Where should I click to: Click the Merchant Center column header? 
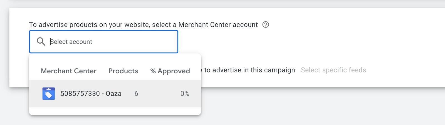(68, 71)
